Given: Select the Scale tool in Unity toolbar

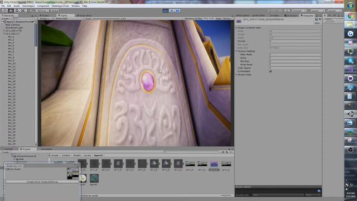Looking at the screenshot, I should (23, 11).
